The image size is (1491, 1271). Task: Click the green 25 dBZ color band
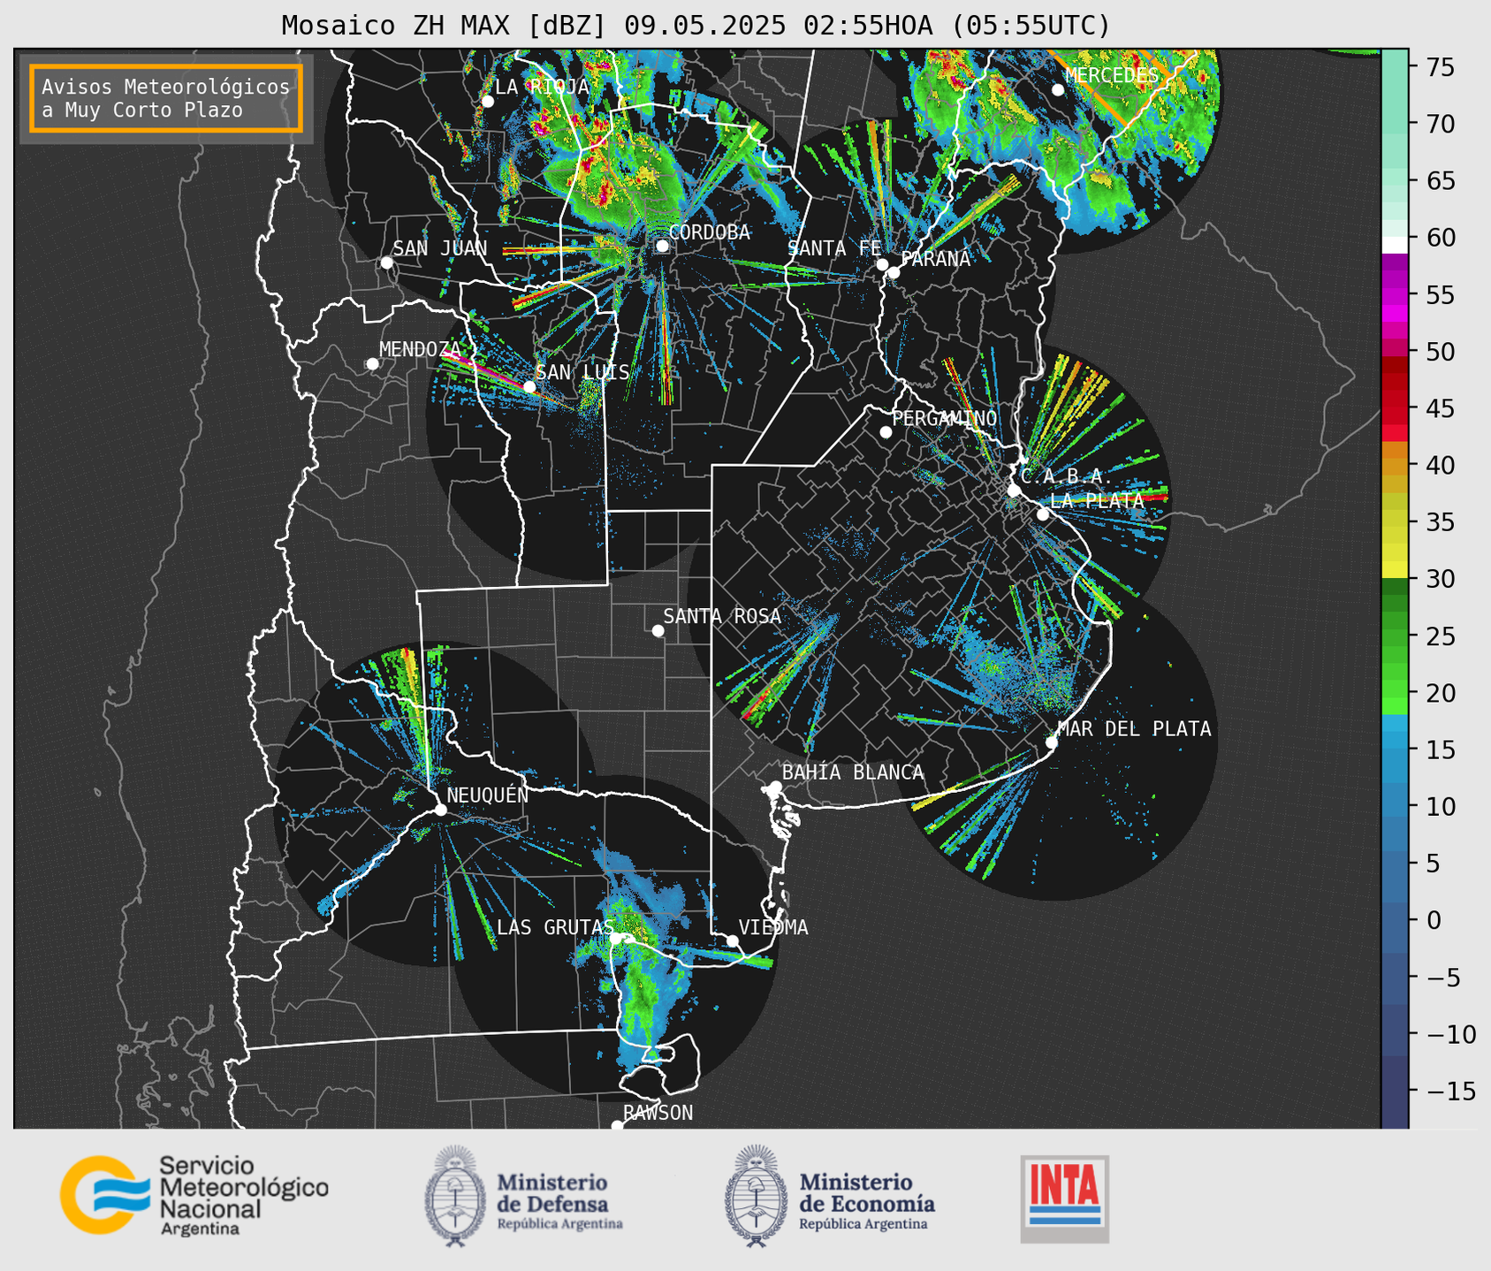pyautogui.click(x=1395, y=635)
